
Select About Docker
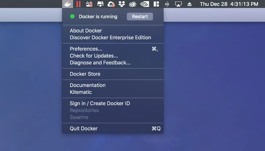coord(86,31)
